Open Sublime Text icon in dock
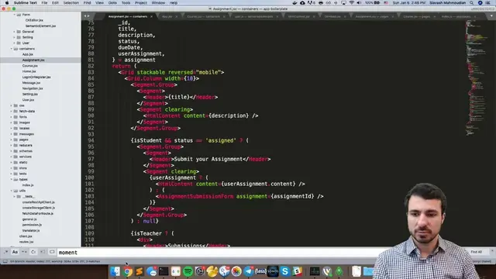The image size is (496, 279). tap(139, 271)
